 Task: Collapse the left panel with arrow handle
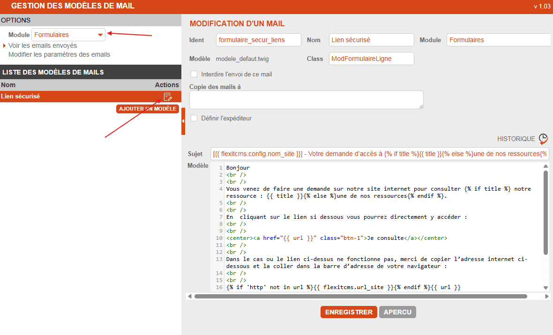pyautogui.click(x=183, y=121)
